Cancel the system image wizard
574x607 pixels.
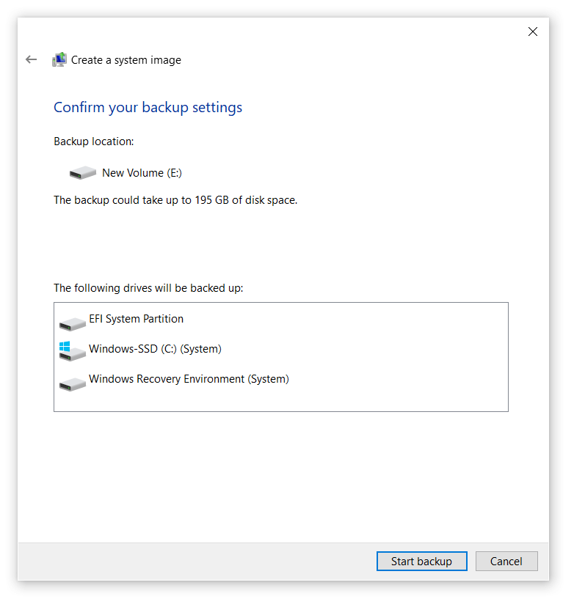click(x=506, y=562)
